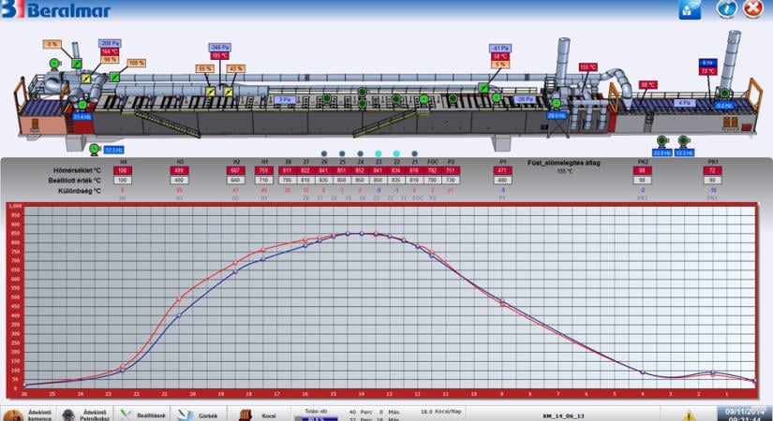This screenshot has width=773, height=421.
Task: Open the user login icon
Action: (x=690, y=9)
